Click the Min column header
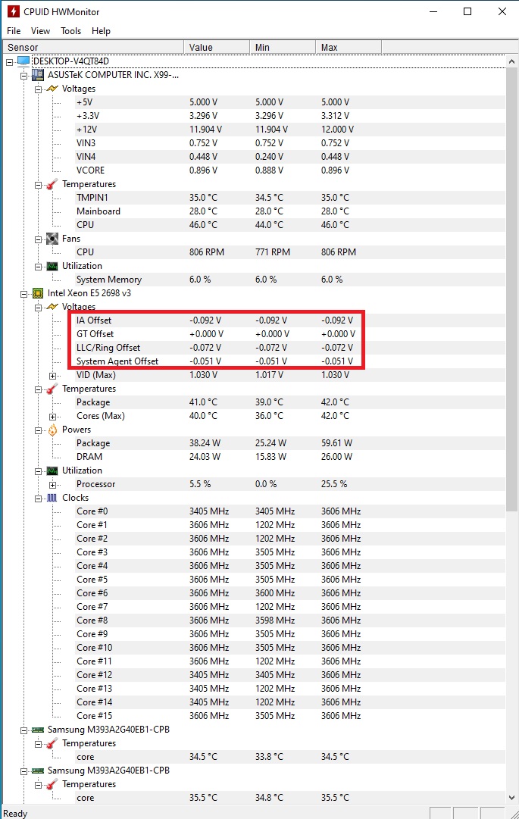519x819 pixels. click(x=283, y=47)
